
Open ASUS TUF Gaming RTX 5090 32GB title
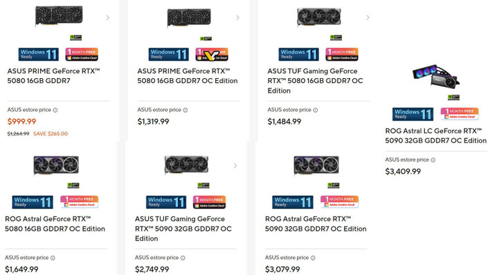pos(183,229)
